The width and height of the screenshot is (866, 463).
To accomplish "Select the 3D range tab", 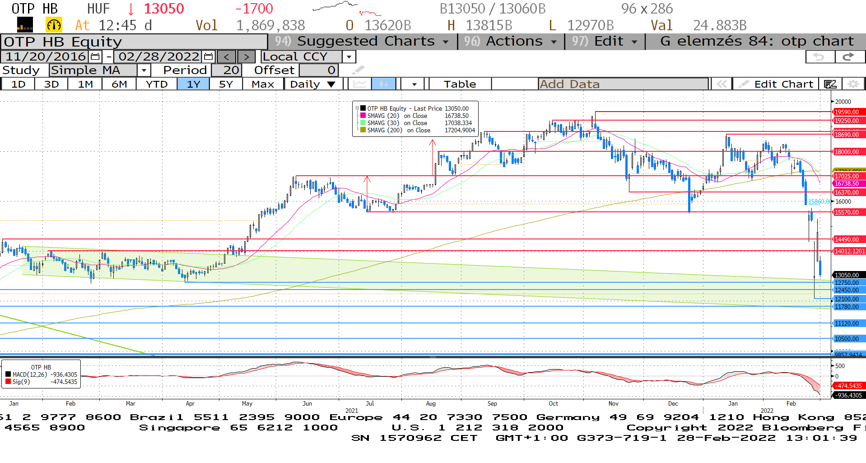I will (x=51, y=84).
